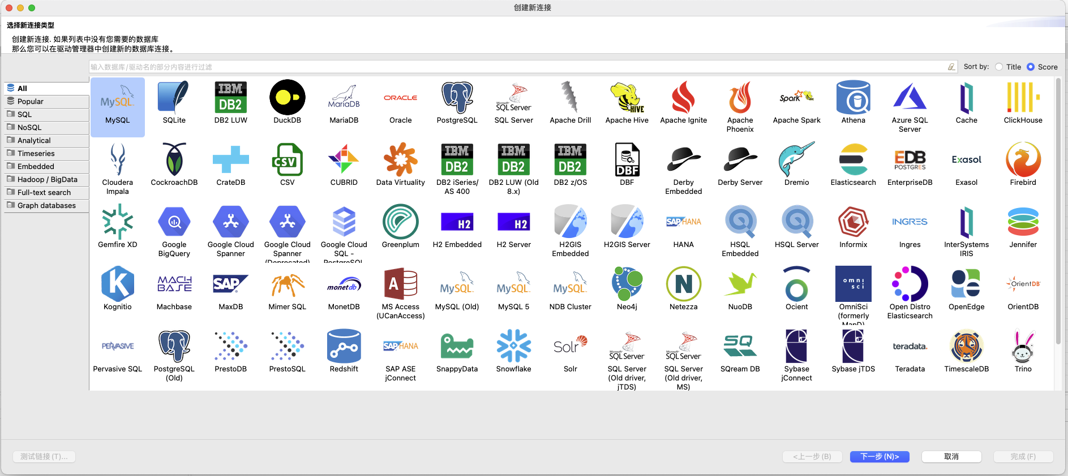
Task: Choose the Google BigQuery icon
Action: [x=174, y=222]
